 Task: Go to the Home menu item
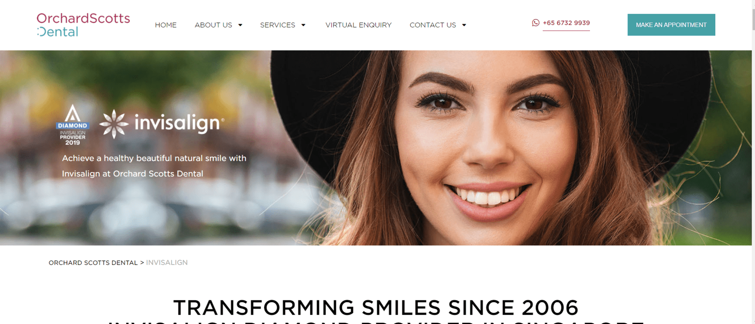(165, 25)
